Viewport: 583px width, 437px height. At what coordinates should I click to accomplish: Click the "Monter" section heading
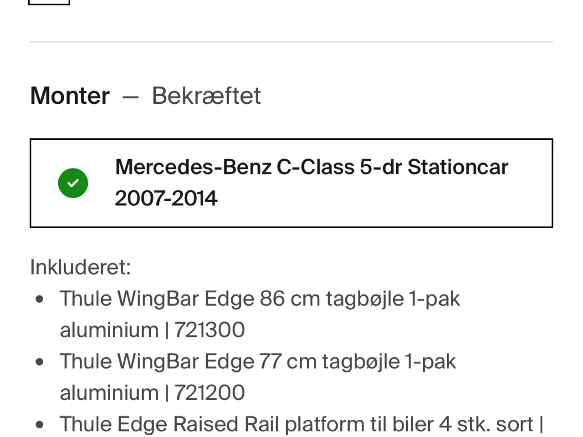coord(70,96)
